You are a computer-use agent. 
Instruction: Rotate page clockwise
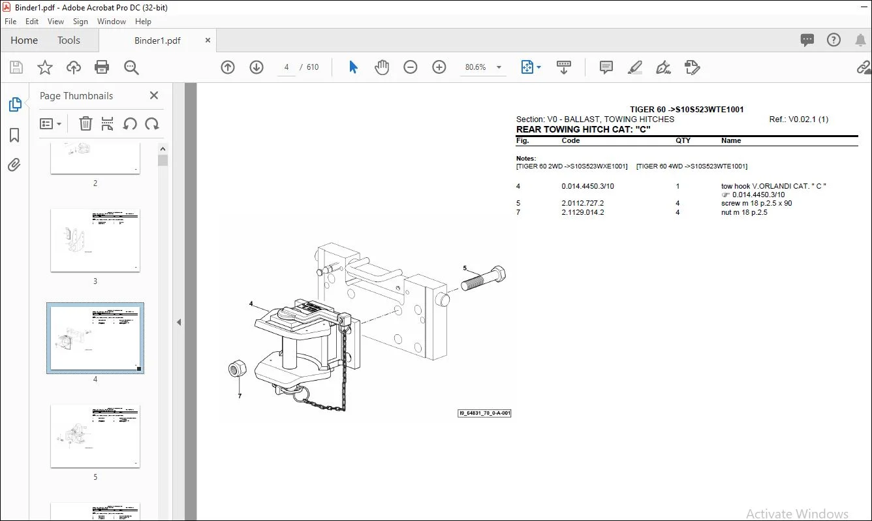tap(152, 123)
